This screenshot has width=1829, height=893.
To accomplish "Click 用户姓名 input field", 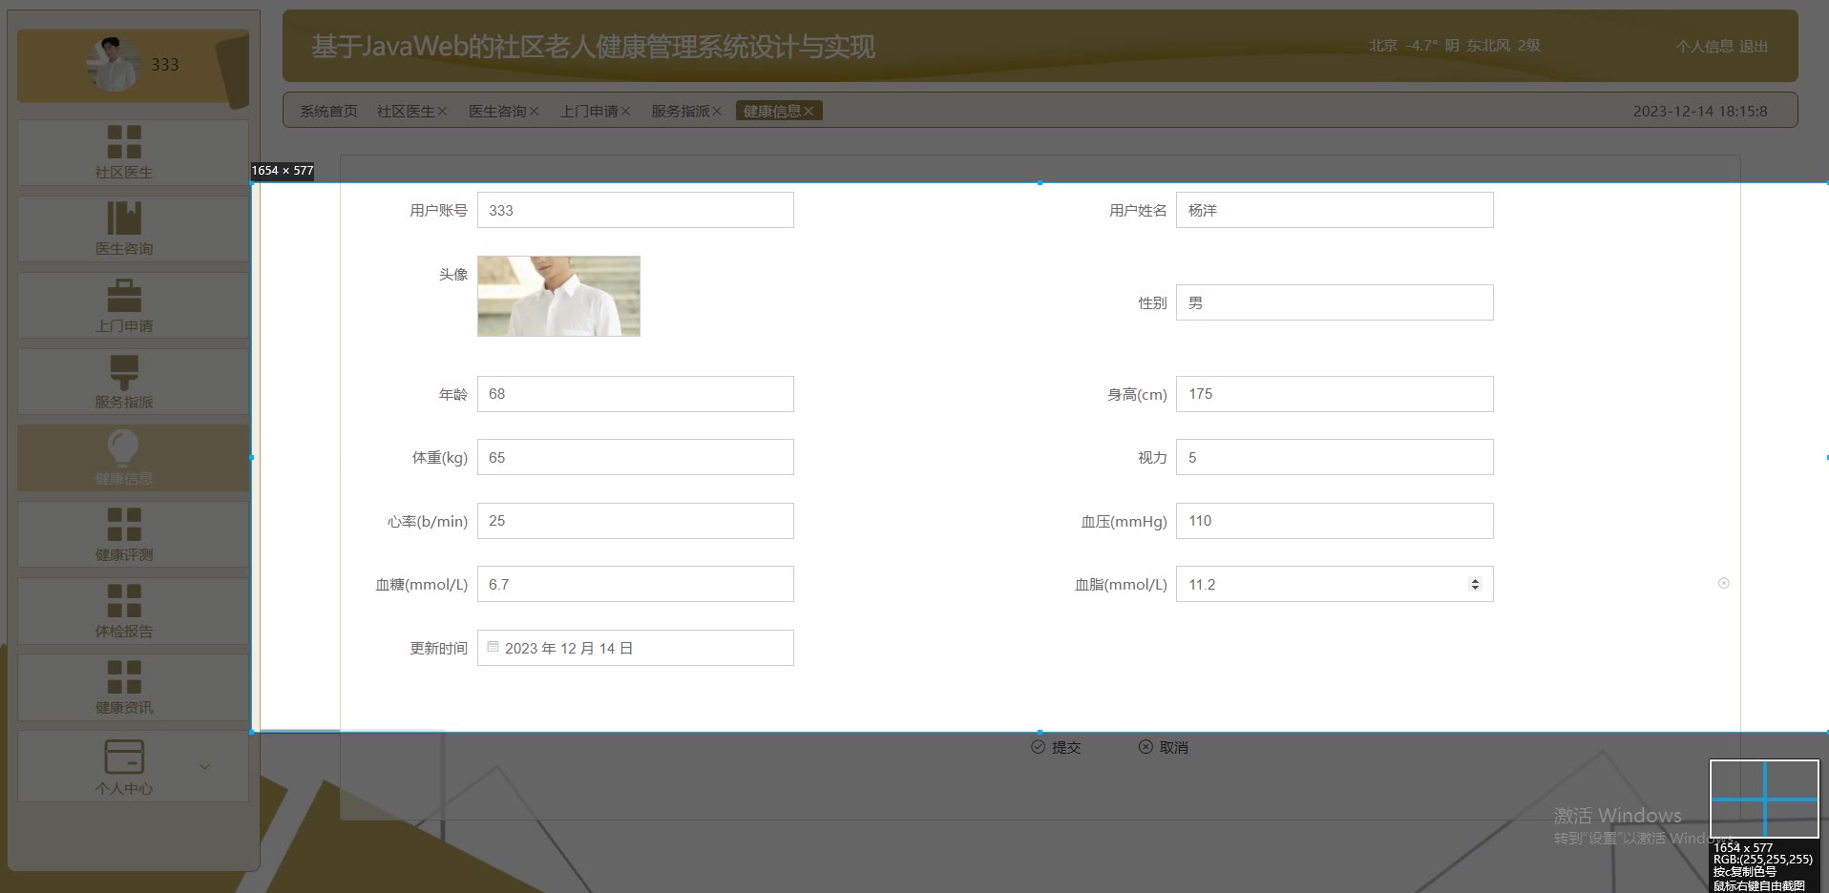I will point(1335,210).
